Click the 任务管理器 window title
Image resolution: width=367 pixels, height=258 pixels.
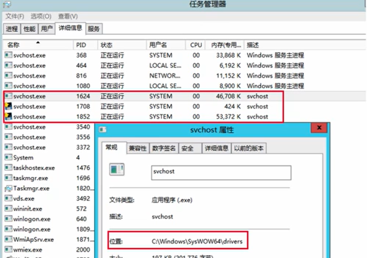point(208,4)
